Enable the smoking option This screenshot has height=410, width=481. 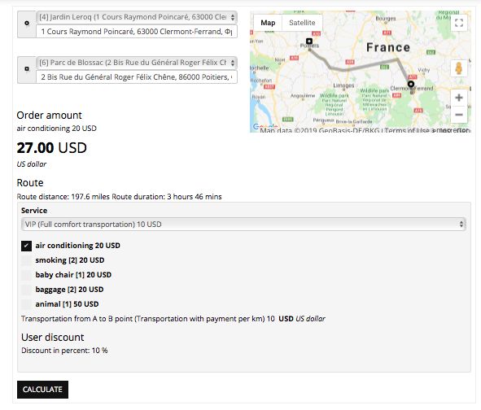26,260
